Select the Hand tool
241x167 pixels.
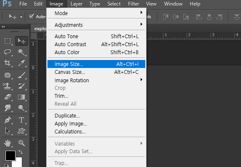coord(8,143)
